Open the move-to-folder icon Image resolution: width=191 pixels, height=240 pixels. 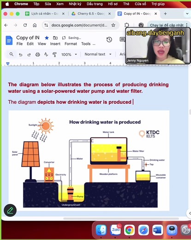click(x=55, y=38)
